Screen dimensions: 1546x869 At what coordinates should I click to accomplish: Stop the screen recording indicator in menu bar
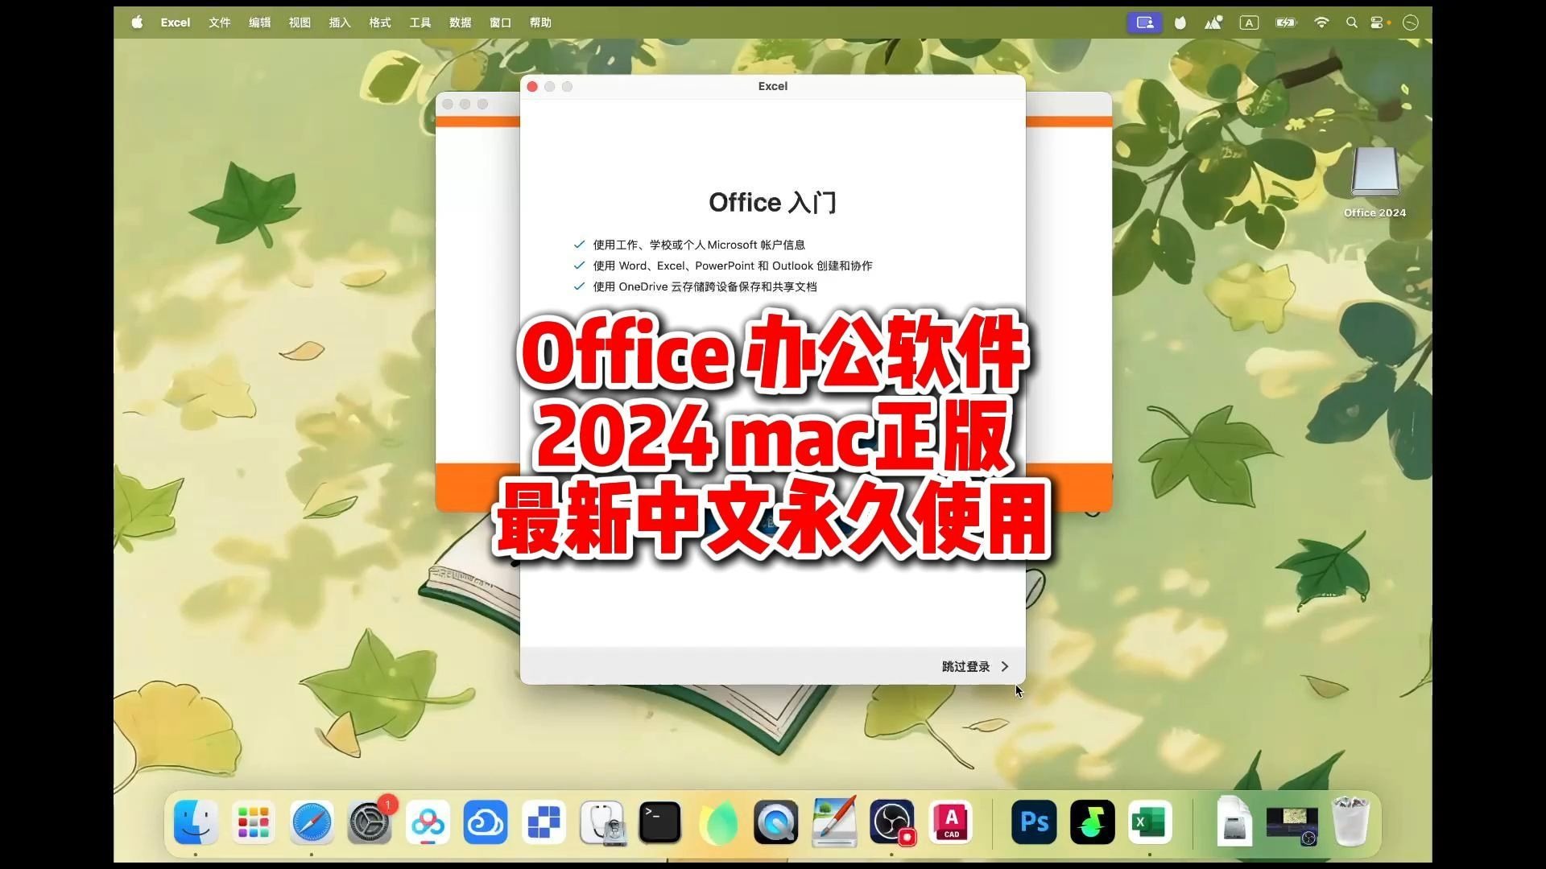[1144, 23]
